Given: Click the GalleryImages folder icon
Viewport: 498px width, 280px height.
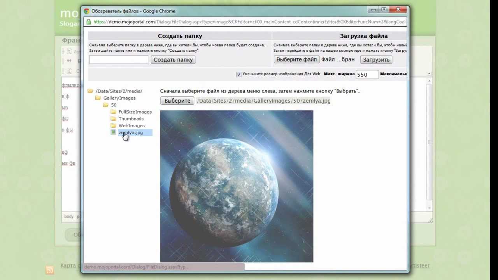Looking at the screenshot, I should pos(98,98).
